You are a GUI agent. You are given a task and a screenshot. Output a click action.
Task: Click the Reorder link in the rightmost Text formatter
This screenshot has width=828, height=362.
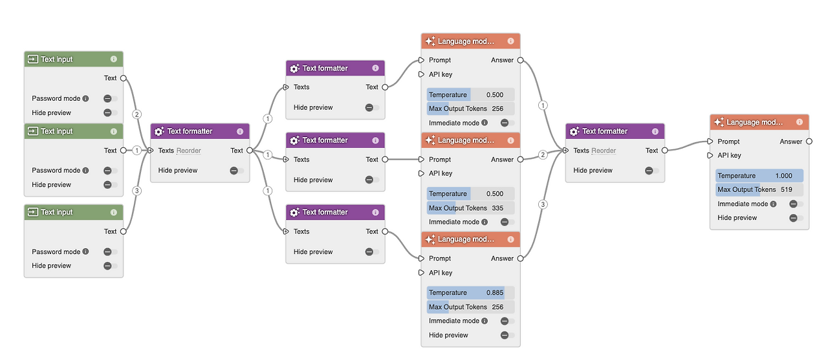pyautogui.click(x=604, y=151)
